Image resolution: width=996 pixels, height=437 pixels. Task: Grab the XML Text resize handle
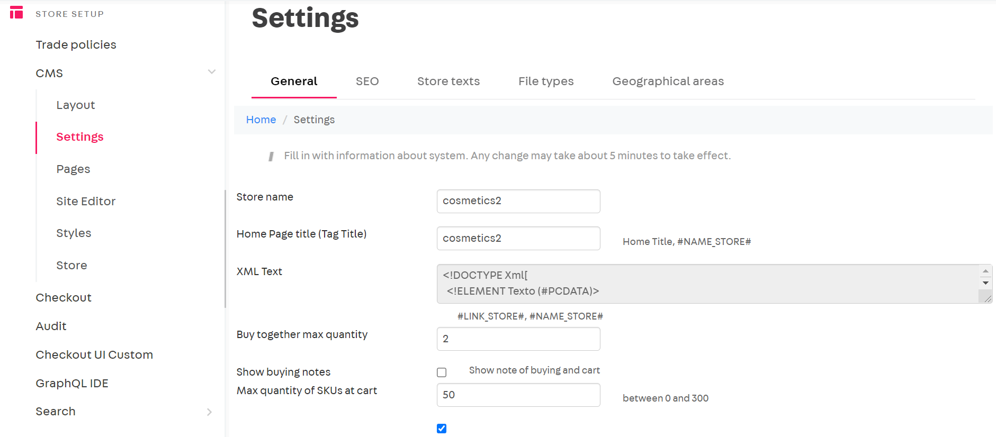(x=987, y=298)
